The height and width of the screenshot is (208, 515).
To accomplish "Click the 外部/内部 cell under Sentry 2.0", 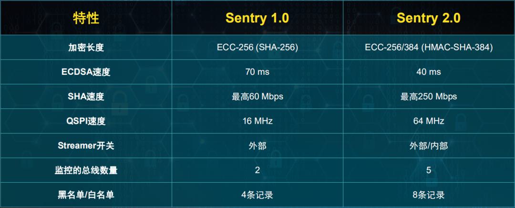I will pyautogui.click(x=429, y=146).
